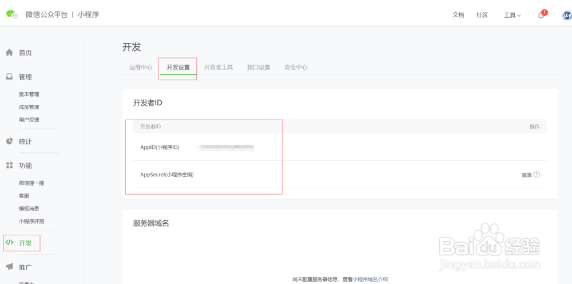Open 功能 section in sidebar
Screen dimensions: 572x284
pyautogui.click(x=25, y=165)
